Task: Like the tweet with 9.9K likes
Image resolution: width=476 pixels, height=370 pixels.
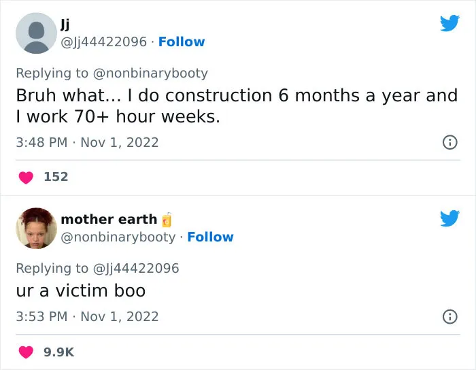Action: click(26, 352)
